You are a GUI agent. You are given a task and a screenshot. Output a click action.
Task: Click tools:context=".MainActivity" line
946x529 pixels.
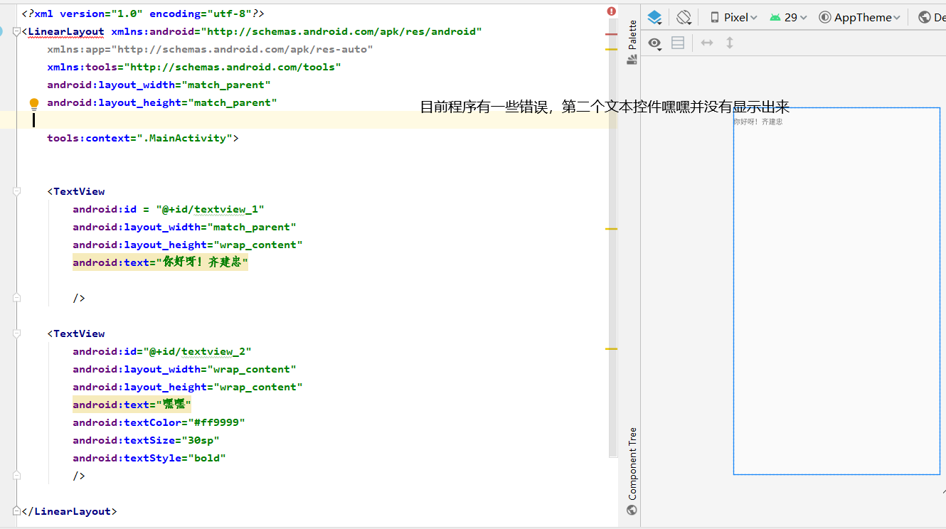(x=143, y=138)
